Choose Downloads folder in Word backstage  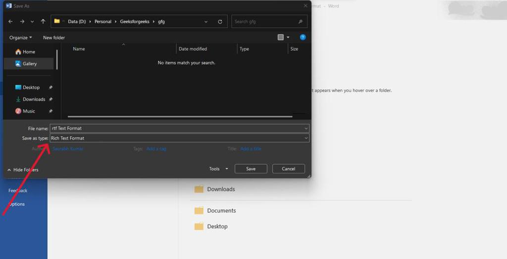click(215, 189)
